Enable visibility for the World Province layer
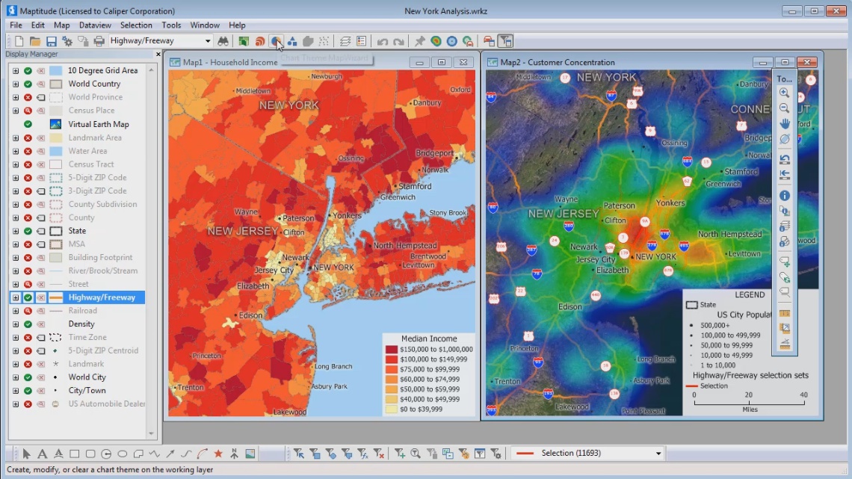 pos(27,97)
